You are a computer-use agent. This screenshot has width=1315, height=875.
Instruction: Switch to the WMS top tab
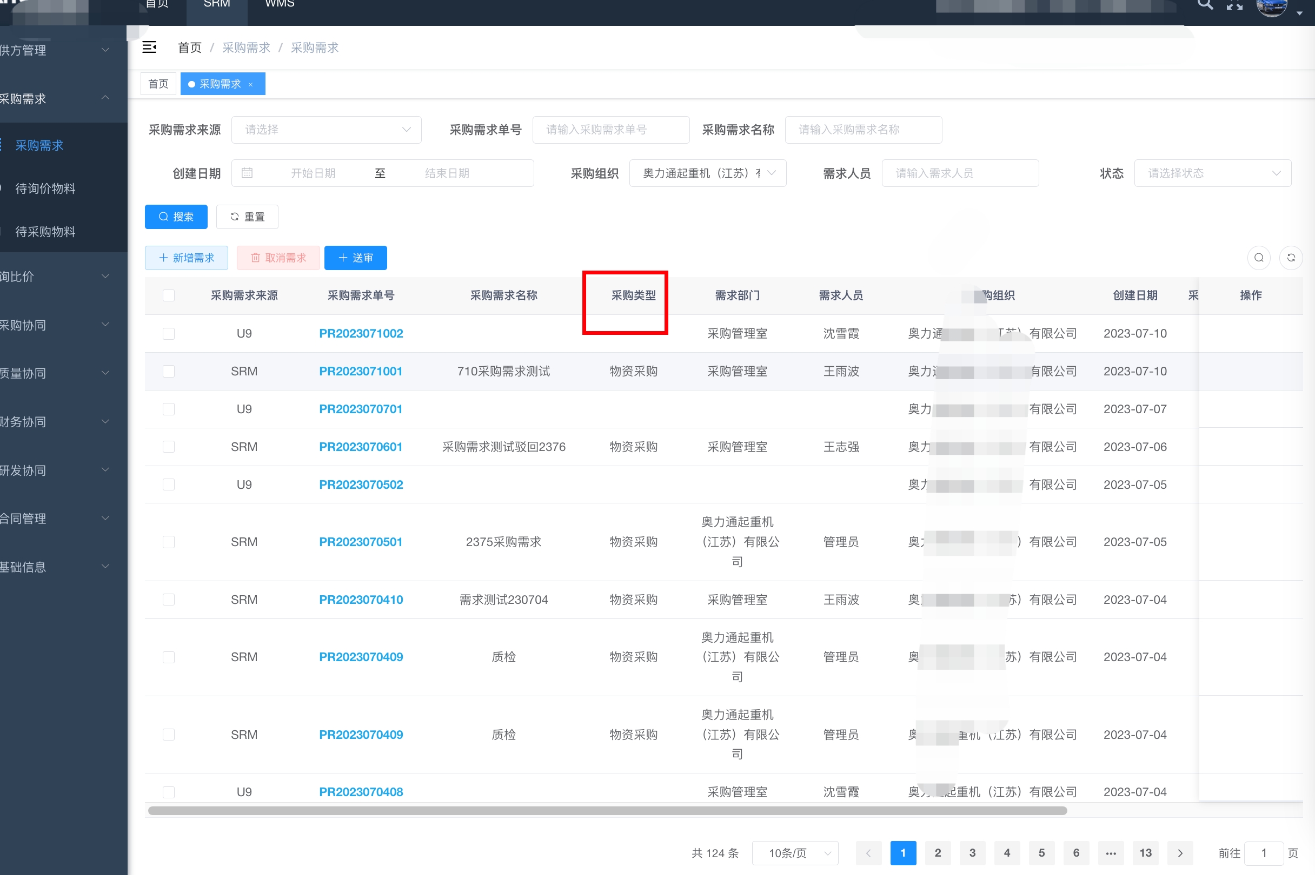pyautogui.click(x=280, y=5)
